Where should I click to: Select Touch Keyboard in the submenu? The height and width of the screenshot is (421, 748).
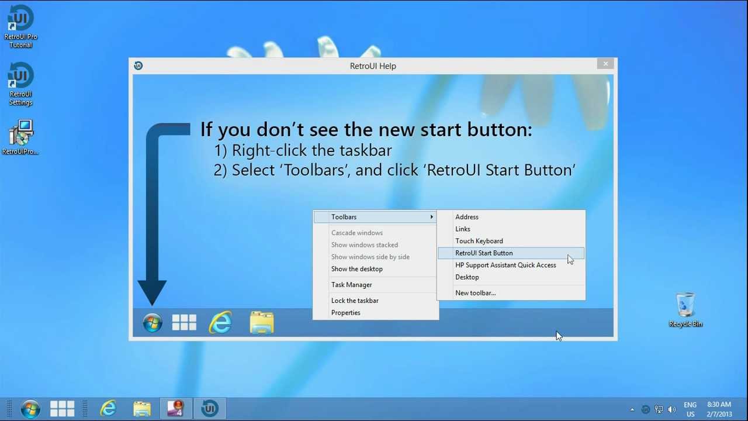coord(511,241)
